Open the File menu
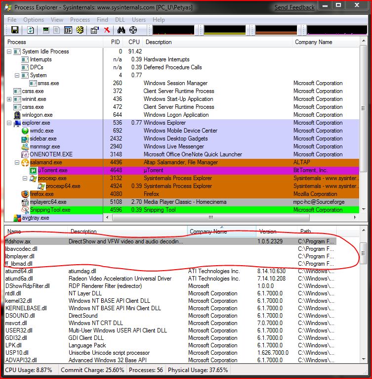This screenshot has height=379, width=372. pos(12,20)
